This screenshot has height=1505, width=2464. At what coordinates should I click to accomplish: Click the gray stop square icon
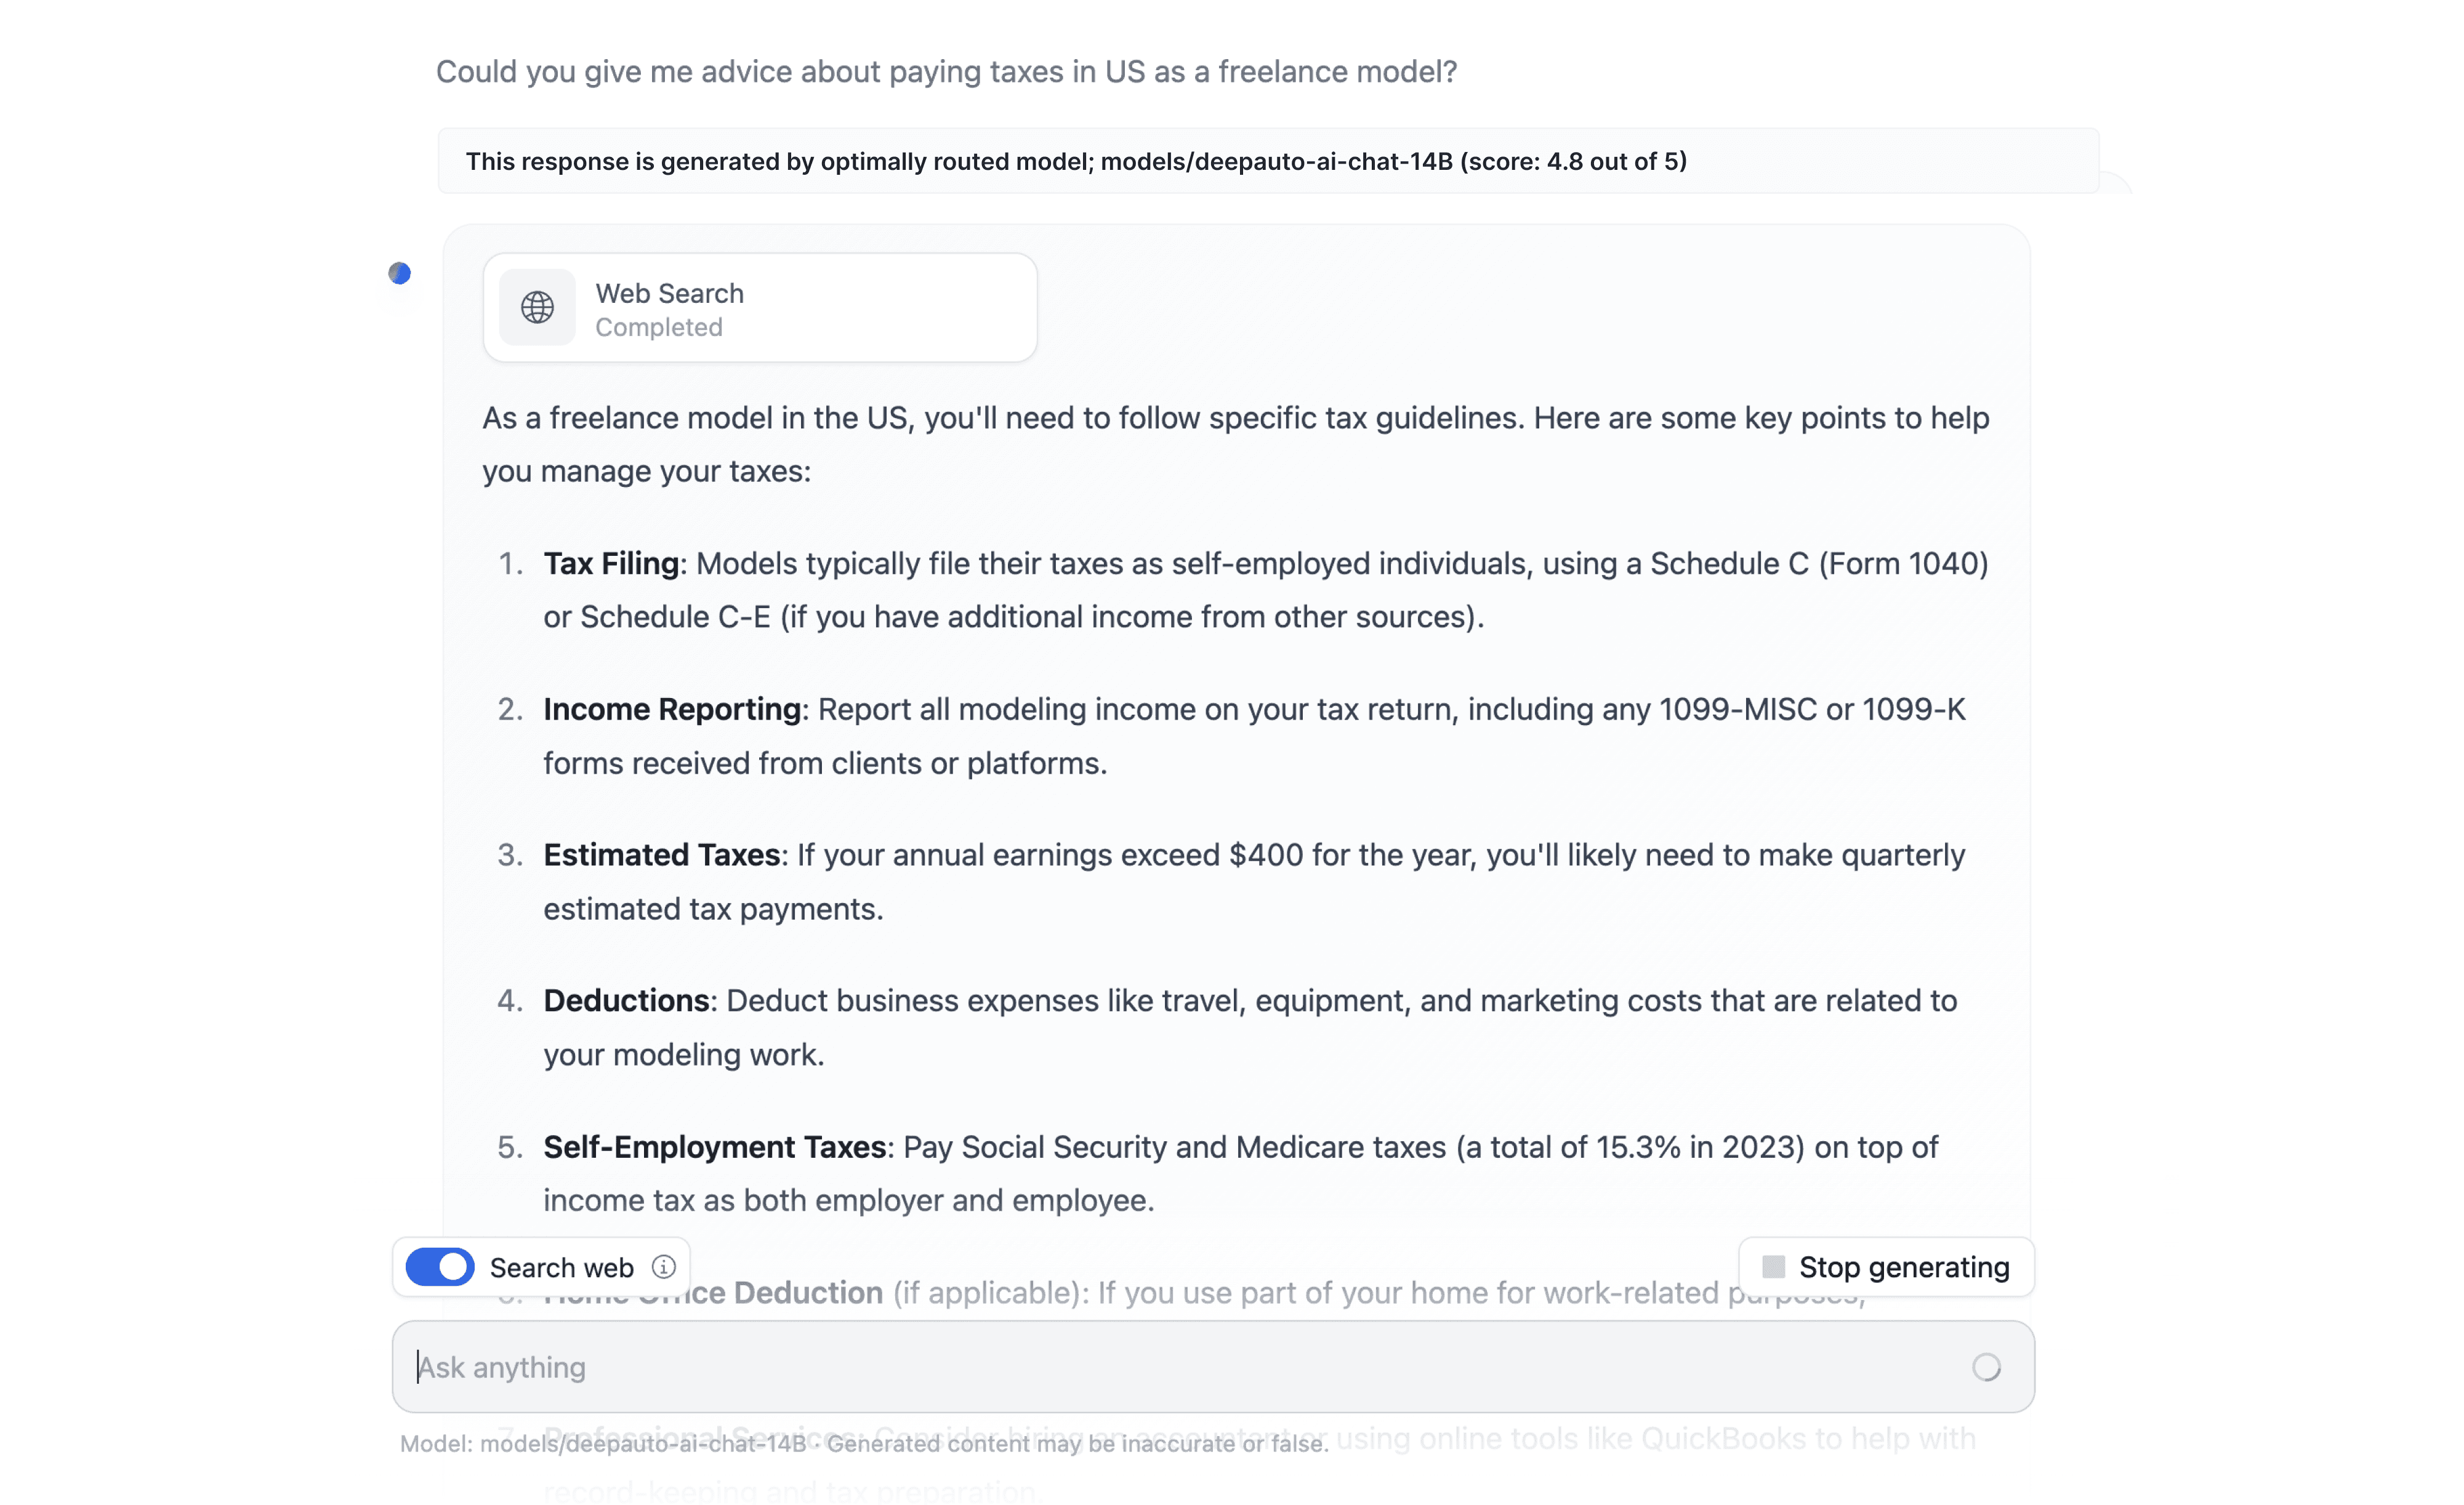tap(1773, 1267)
